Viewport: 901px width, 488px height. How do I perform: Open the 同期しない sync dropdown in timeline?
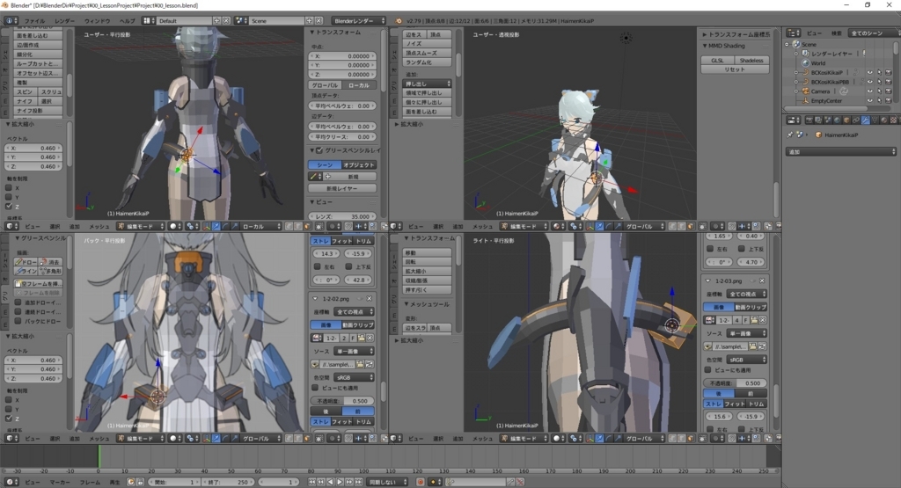point(388,482)
